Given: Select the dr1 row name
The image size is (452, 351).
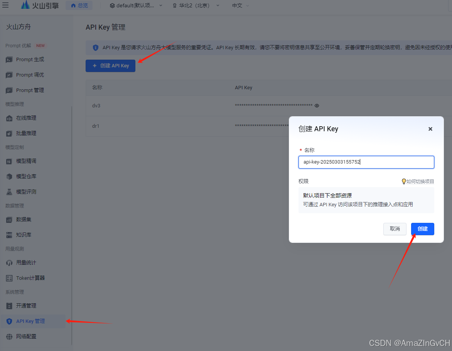Looking at the screenshot, I should click(96, 126).
